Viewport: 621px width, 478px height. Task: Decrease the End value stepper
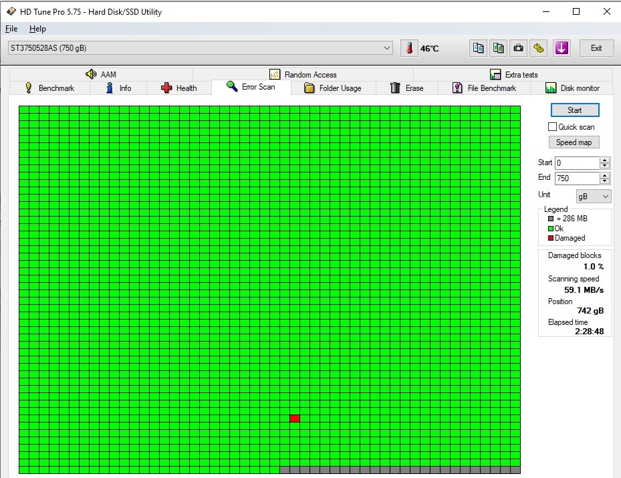tap(604, 181)
